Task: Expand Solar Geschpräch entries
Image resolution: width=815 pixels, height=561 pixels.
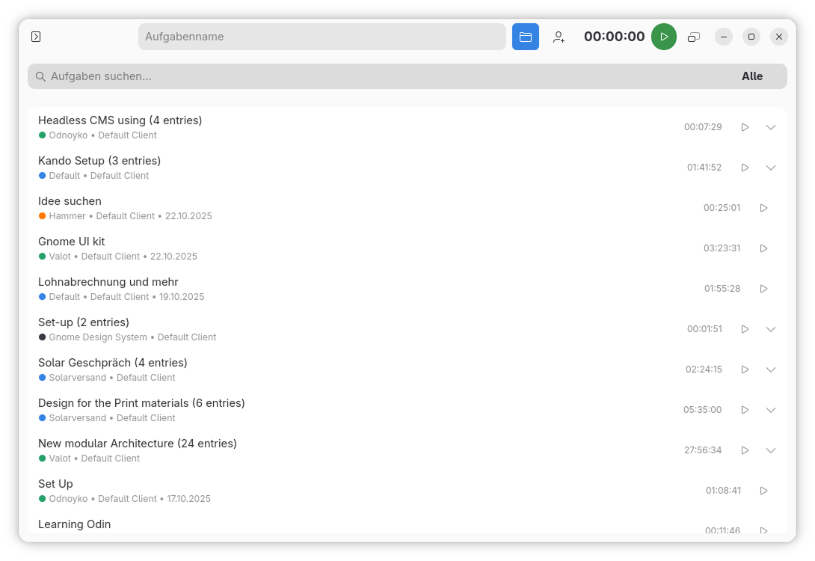Action: 771,370
